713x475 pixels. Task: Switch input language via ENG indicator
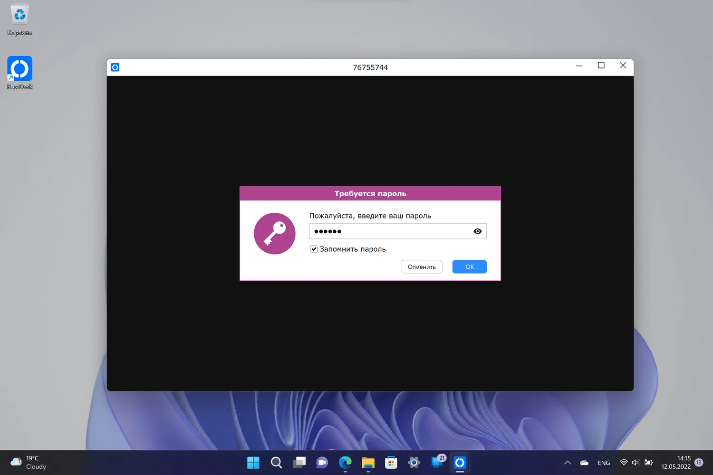click(604, 463)
